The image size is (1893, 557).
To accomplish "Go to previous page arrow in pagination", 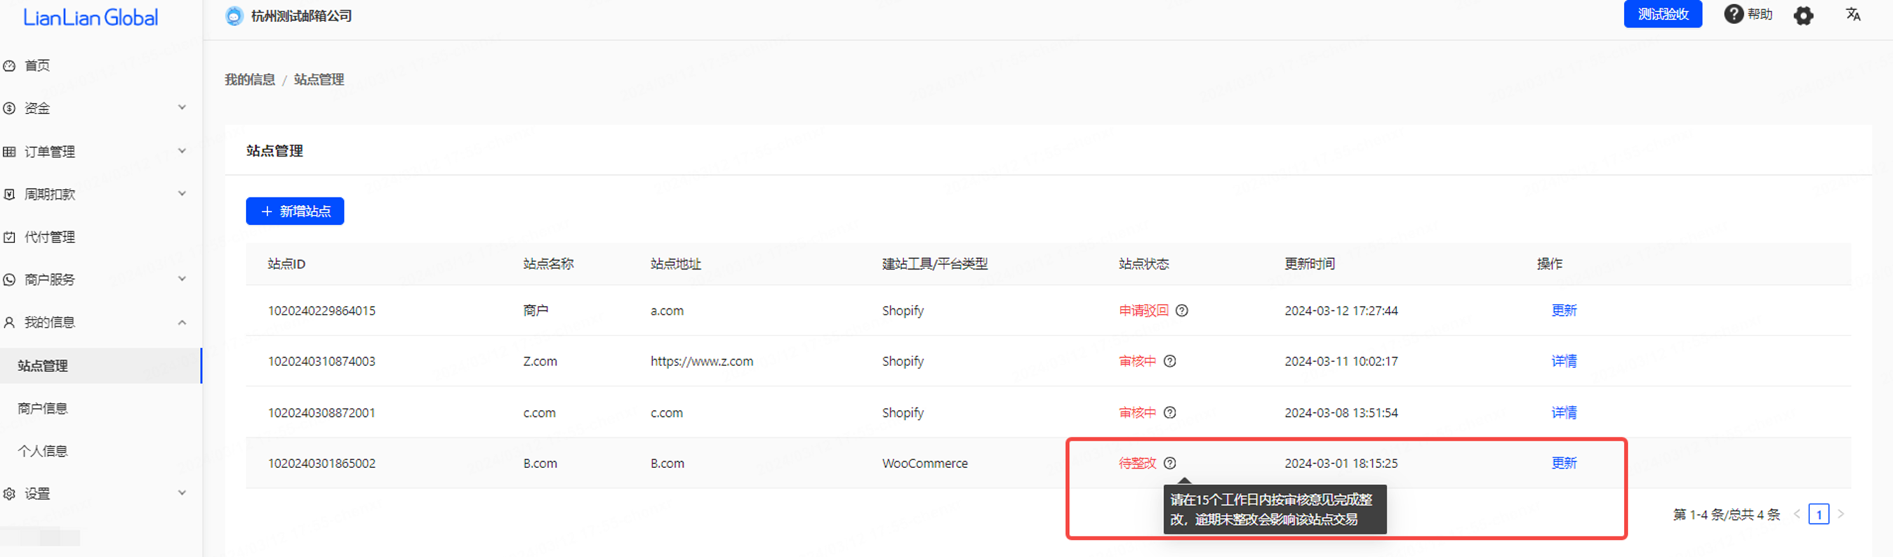I will 1796,514.
